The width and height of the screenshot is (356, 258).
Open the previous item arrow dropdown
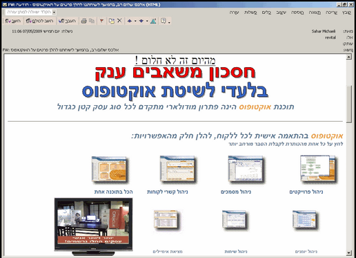point(135,21)
